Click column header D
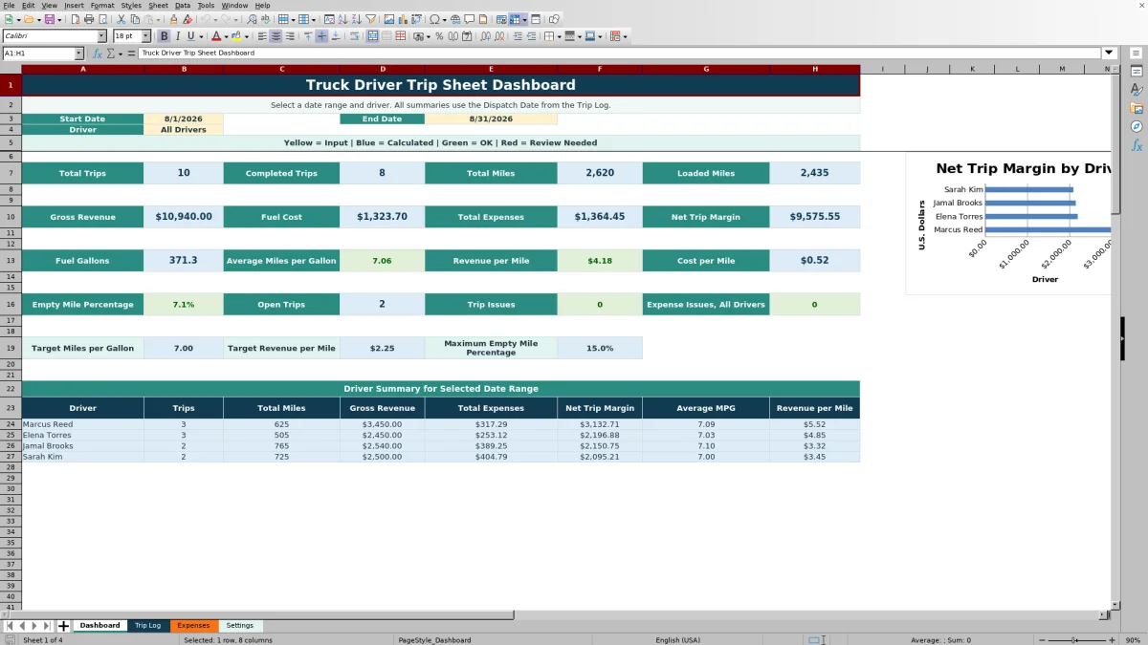Image resolution: width=1148 pixels, height=645 pixels. click(x=383, y=69)
